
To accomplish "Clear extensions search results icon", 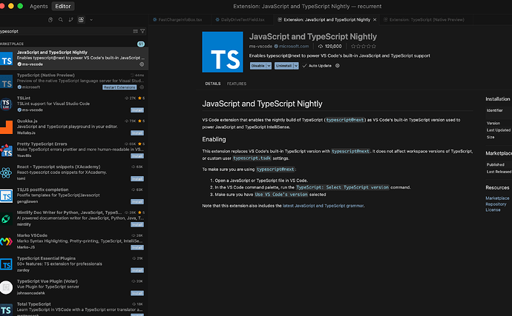I will click(135, 31).
